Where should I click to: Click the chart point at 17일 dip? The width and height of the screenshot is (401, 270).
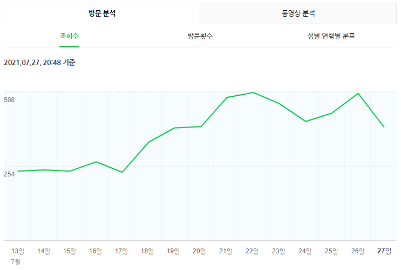(123, 172)
